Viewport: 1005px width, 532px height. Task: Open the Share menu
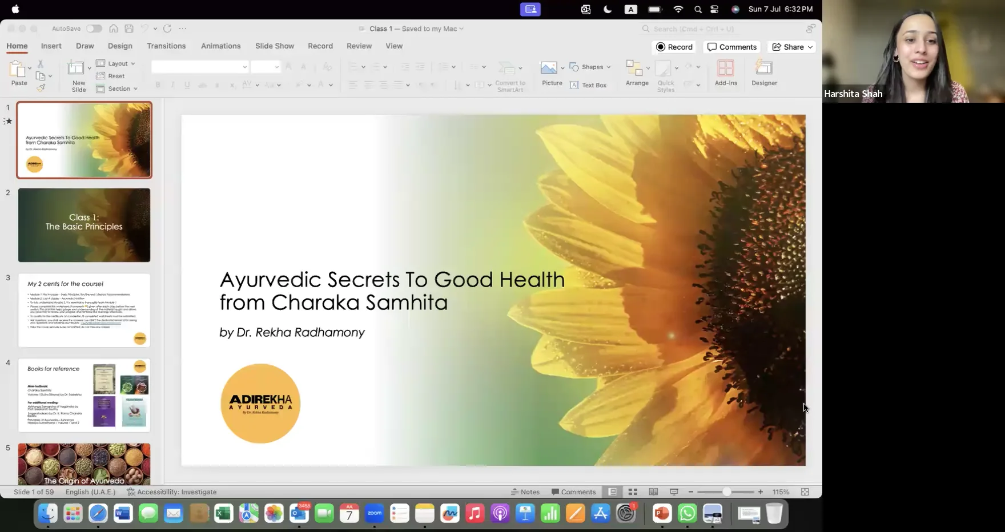tap(791, 47)
